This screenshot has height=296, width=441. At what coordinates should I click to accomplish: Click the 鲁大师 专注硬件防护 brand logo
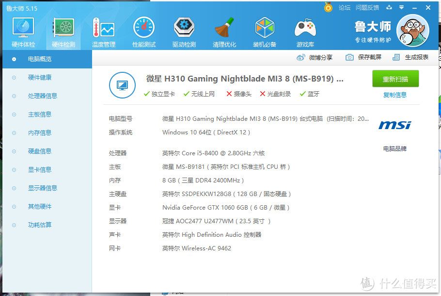(x=373, y=32)
